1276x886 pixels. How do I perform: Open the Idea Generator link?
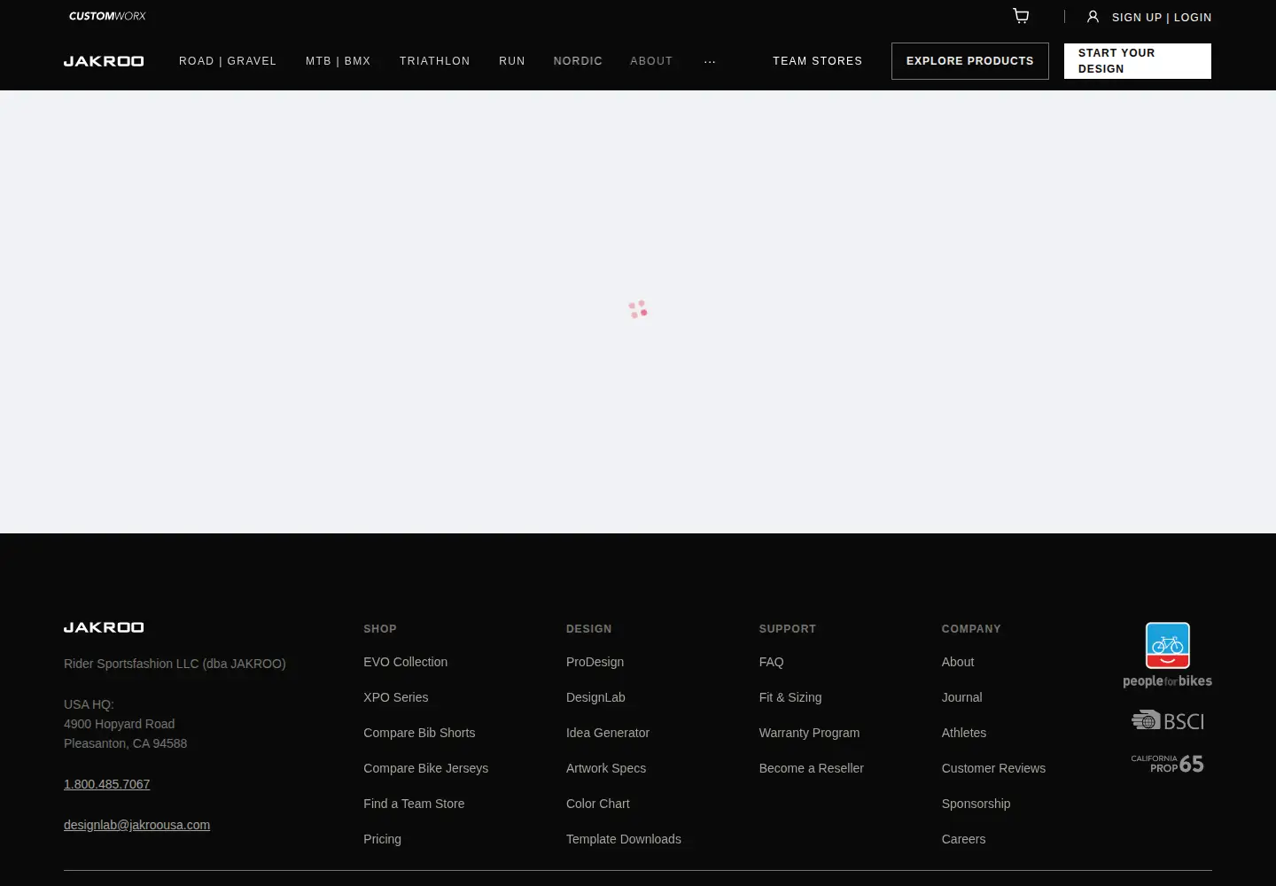[x=608, y=733]
